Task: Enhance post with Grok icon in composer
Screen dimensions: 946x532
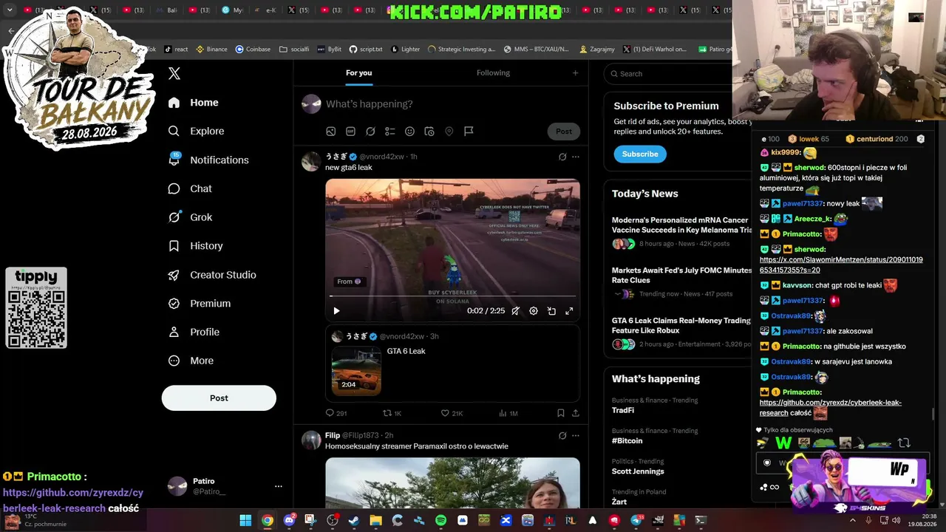Action: pyautogui.click(x=370, y=132)
